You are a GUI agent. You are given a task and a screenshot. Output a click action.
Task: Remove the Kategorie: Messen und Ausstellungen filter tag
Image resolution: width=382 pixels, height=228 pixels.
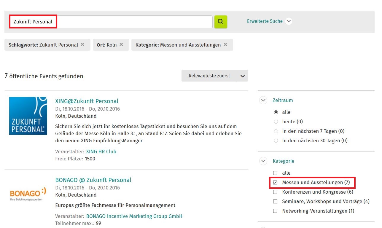225,44
